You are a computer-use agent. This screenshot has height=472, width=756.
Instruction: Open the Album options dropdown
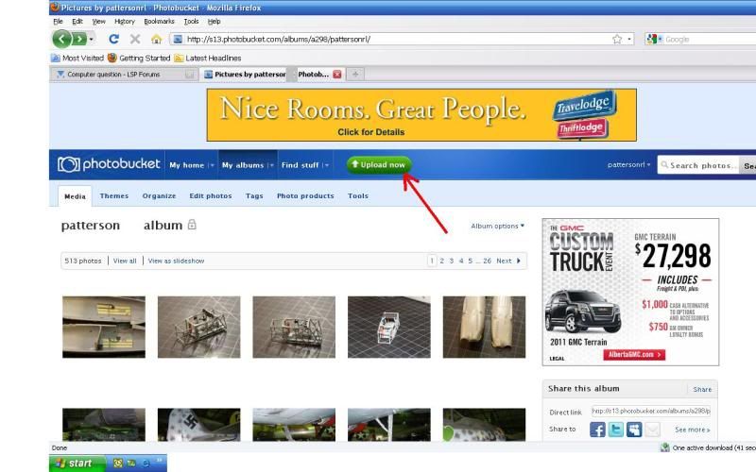(498, 226)
